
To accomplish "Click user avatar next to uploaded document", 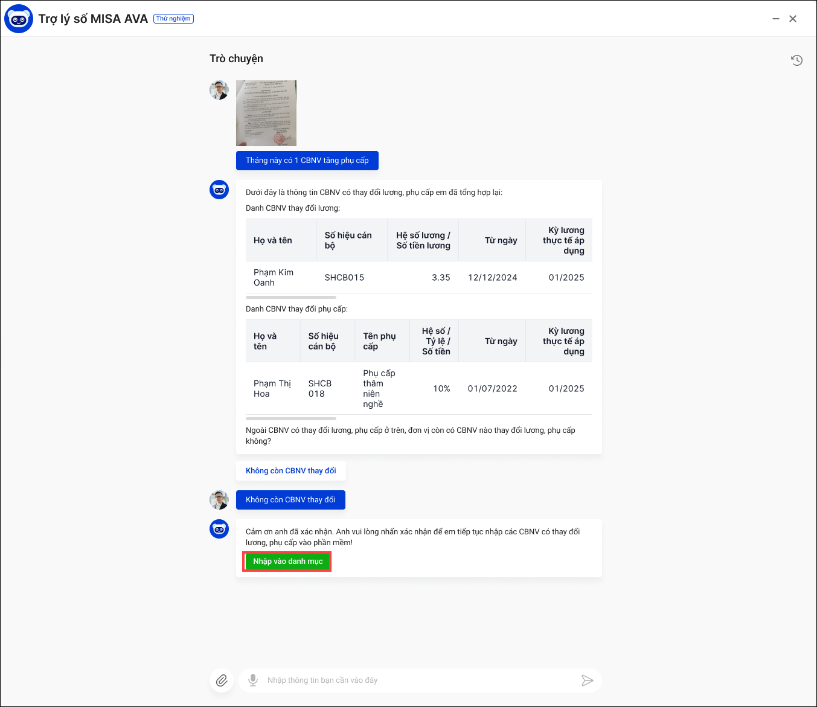I will click(x=219, y=90).
